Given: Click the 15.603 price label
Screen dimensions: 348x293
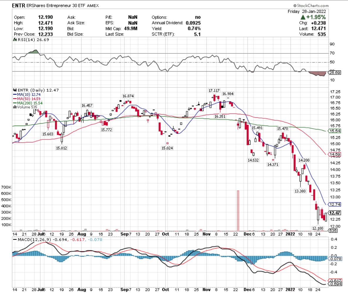Looking at the screenshot, I should (x=48, y=134).
